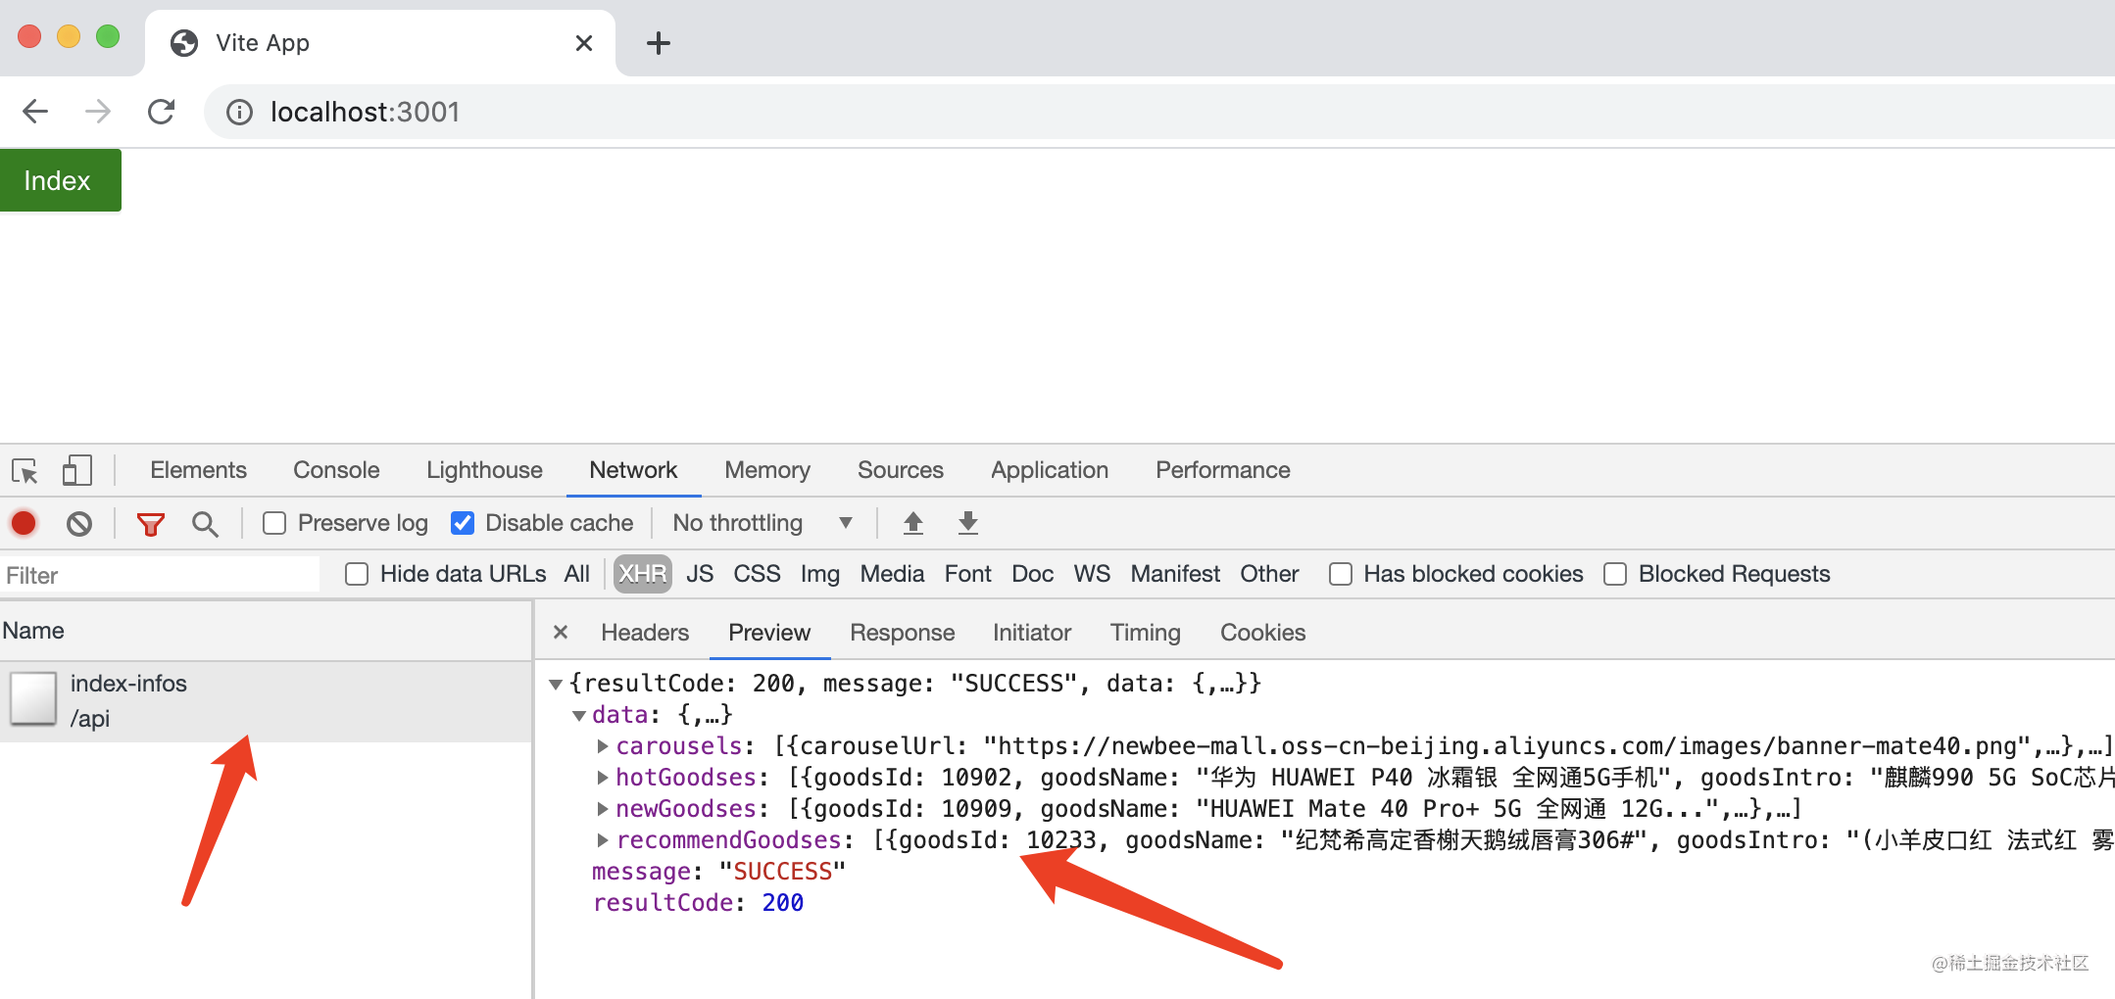Open the Performance panel
The height and width of the screenshot is (999, 2115).
[1223, 470]
